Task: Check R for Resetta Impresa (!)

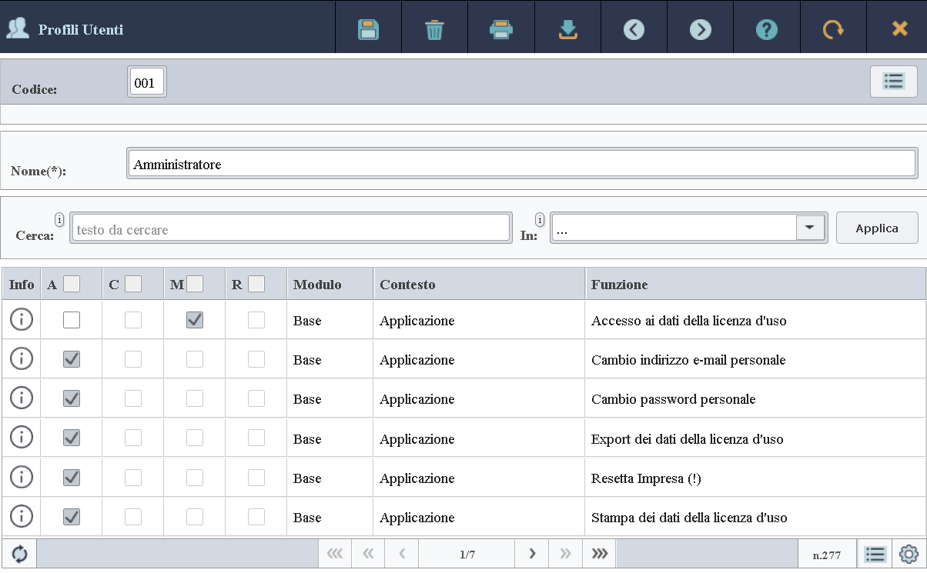Action: [x=256, y=478]
